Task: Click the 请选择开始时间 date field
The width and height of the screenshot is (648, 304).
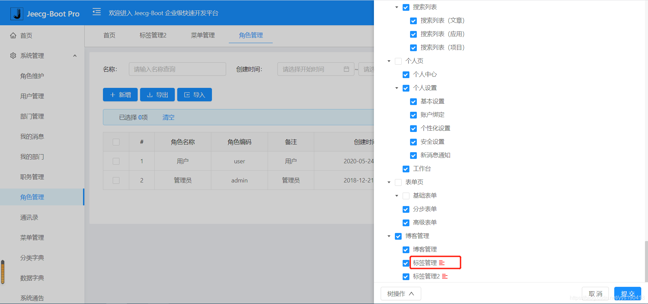Action: [316, 69]
